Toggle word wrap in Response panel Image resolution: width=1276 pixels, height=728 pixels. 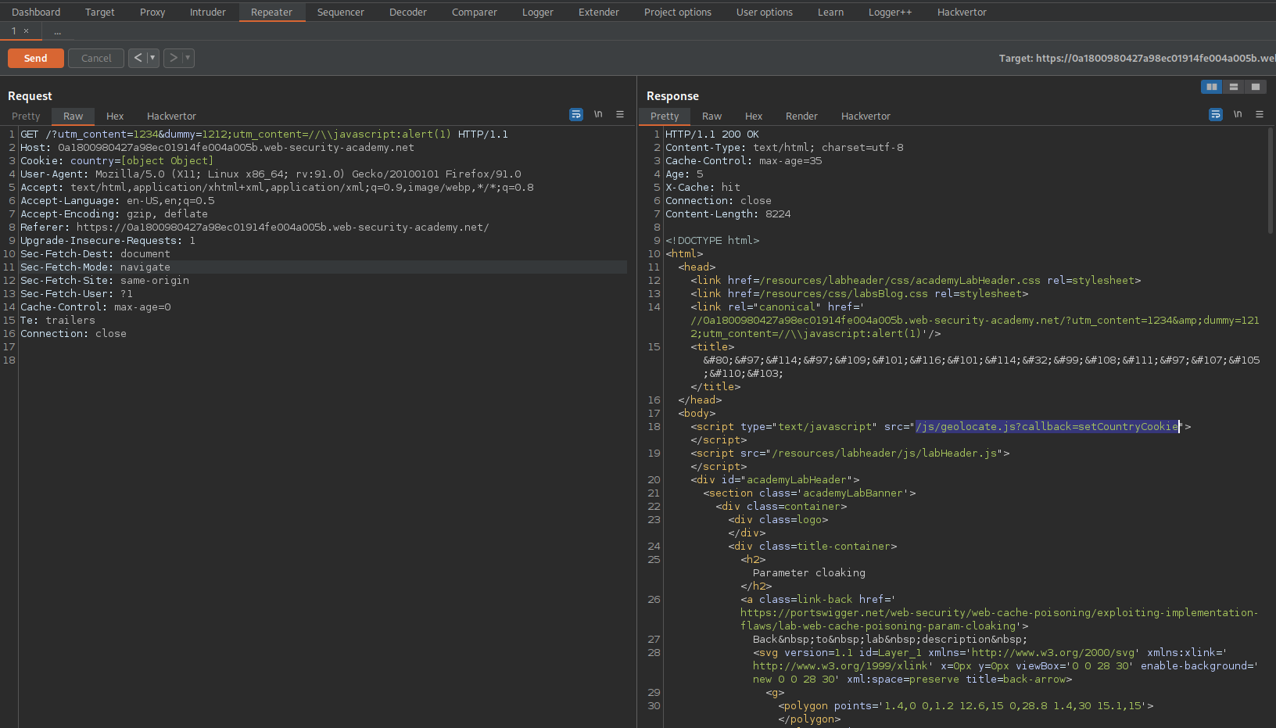coord(1216,114)
